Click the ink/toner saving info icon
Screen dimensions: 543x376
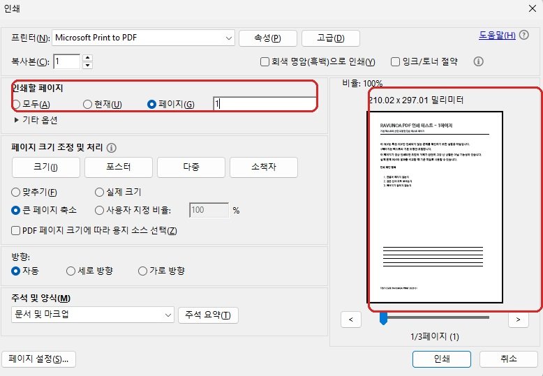[478, 61]
